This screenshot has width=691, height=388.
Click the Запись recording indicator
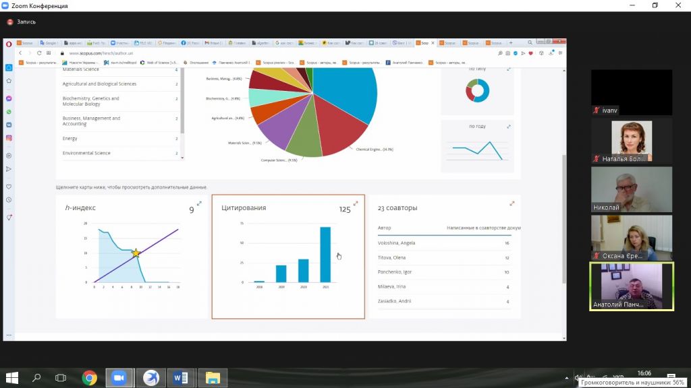point(21,22)
